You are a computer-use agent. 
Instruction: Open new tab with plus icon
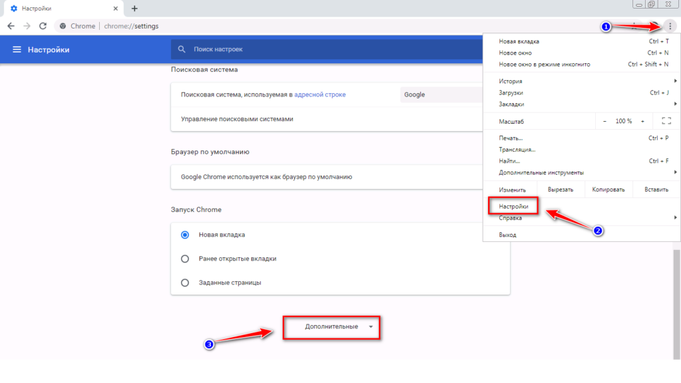134,9
